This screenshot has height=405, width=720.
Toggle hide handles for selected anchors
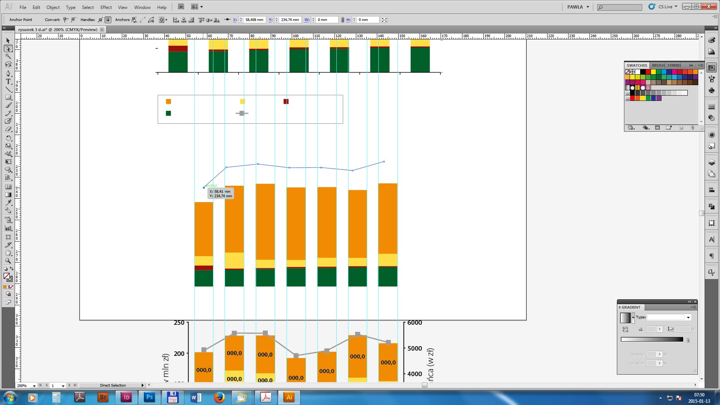[x=108, y=19]
